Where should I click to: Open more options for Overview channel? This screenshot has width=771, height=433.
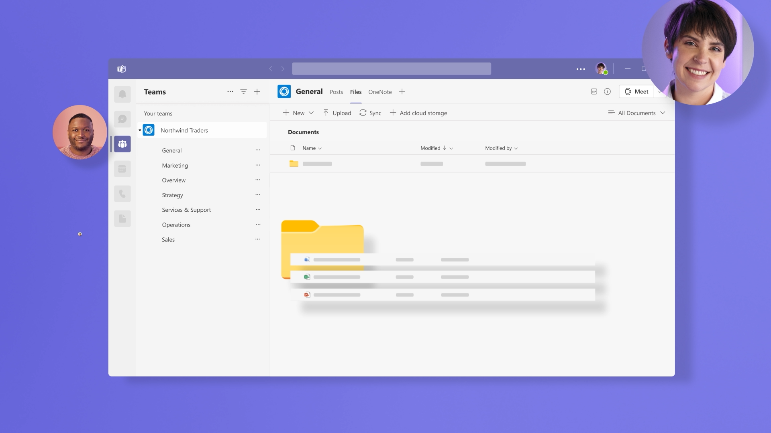258,180
